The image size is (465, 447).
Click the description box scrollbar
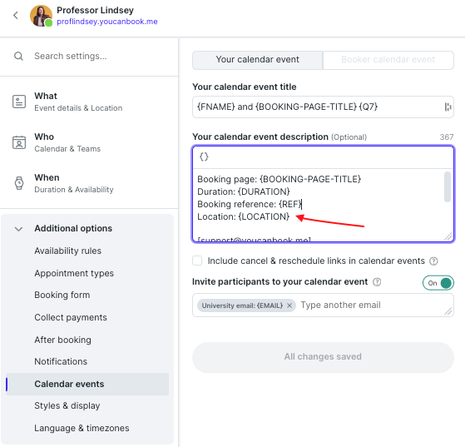(448, 187)
